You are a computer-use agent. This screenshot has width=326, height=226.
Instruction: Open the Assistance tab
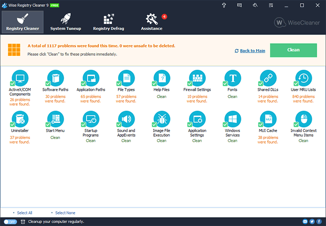click(x=151, y=22)
